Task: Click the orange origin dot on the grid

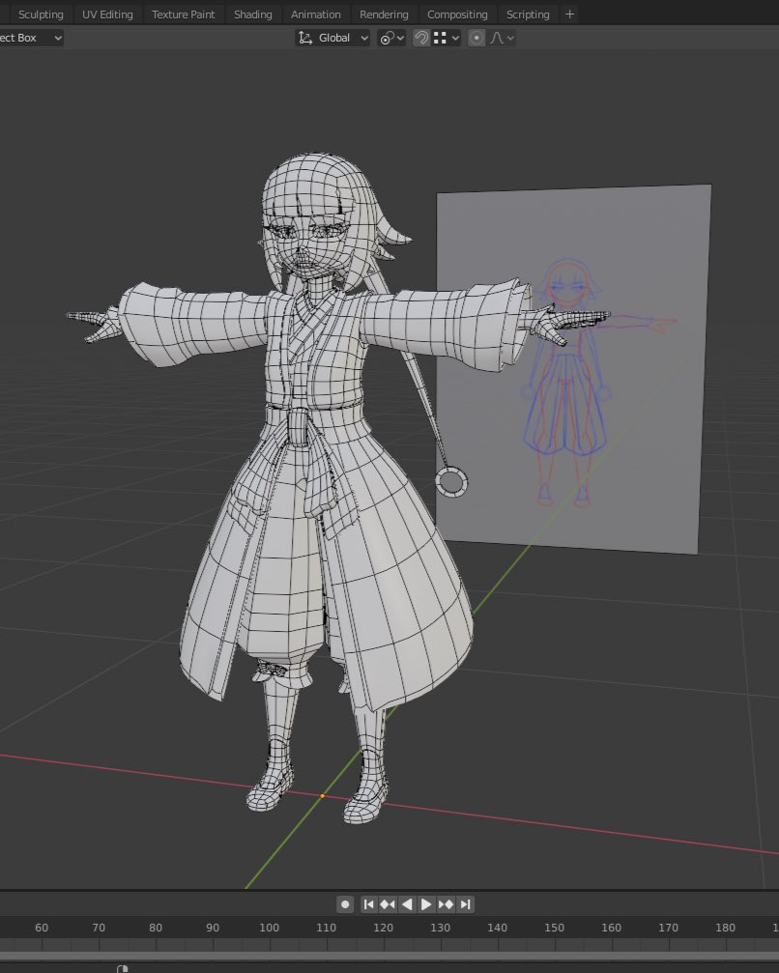Action: (322, 796)
